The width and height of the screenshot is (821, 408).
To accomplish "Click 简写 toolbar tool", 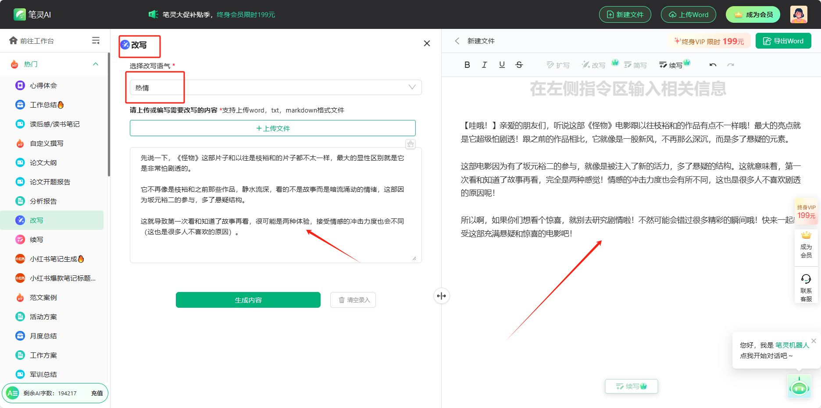I will (x=635, y=65).
